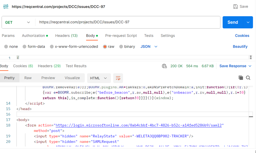Open the response Cookies (6) tab
This screenshot has height=153, width=256.
click(23, 66)
